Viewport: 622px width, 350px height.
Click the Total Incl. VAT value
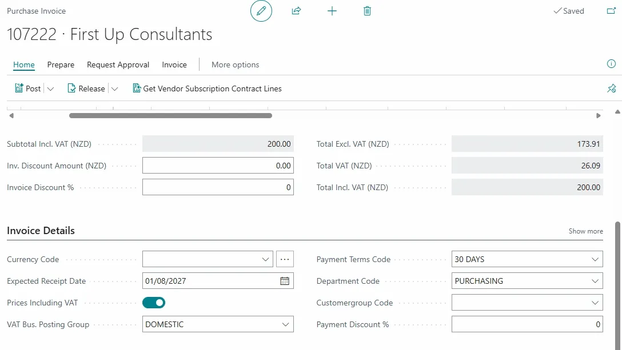[527, 187]
